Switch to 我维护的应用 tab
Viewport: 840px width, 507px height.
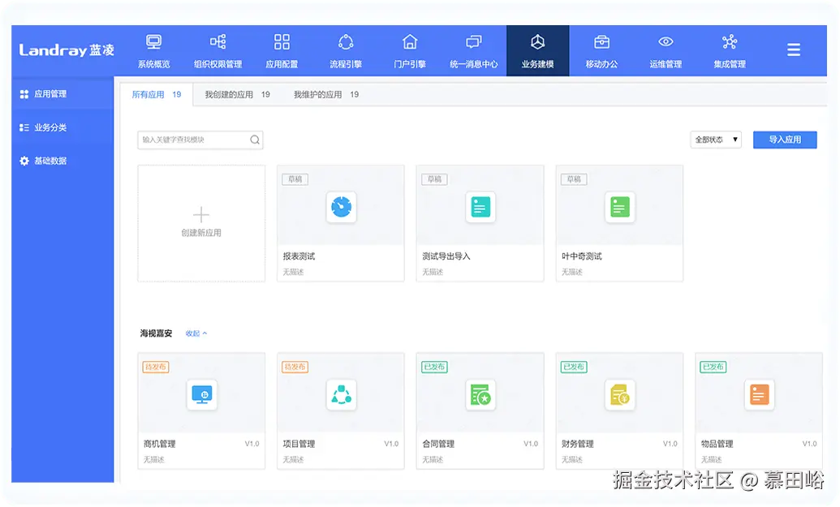(326, 95)
